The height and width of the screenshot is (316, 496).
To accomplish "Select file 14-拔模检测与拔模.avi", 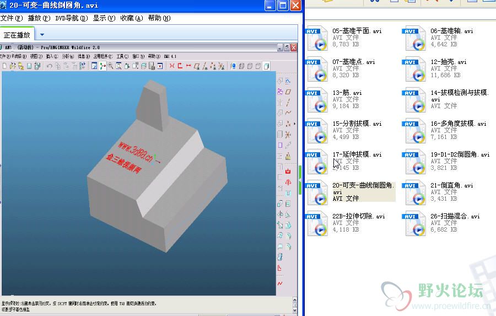I will (x=460, y=95).
